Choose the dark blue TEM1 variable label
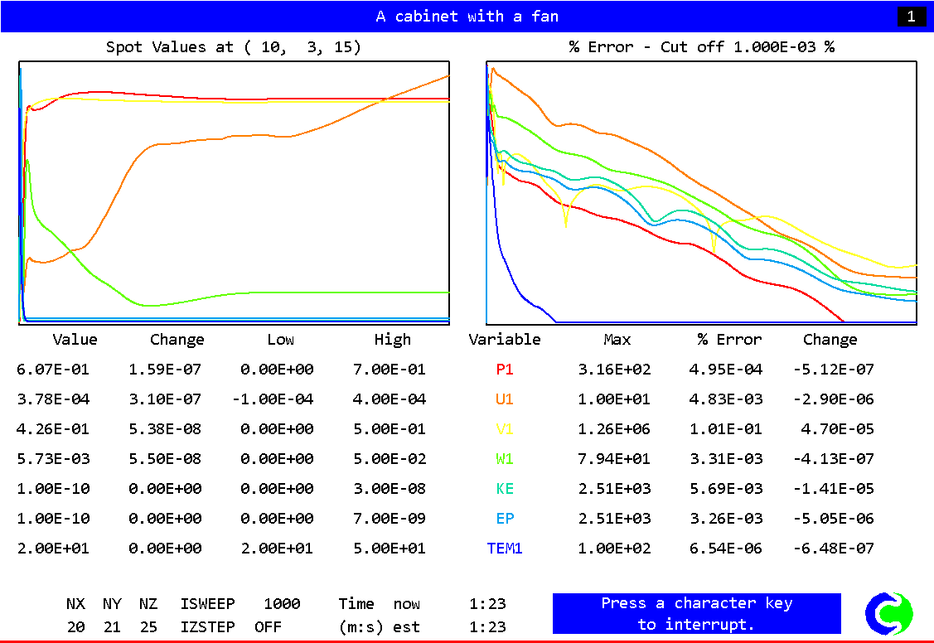 (x=505, y=549)
